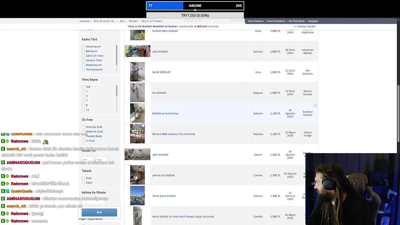Image resolution: width=400 pixels, height=225 pixels.
Task: Tick the 11 gears checkbox
Action: pos(83,110)
